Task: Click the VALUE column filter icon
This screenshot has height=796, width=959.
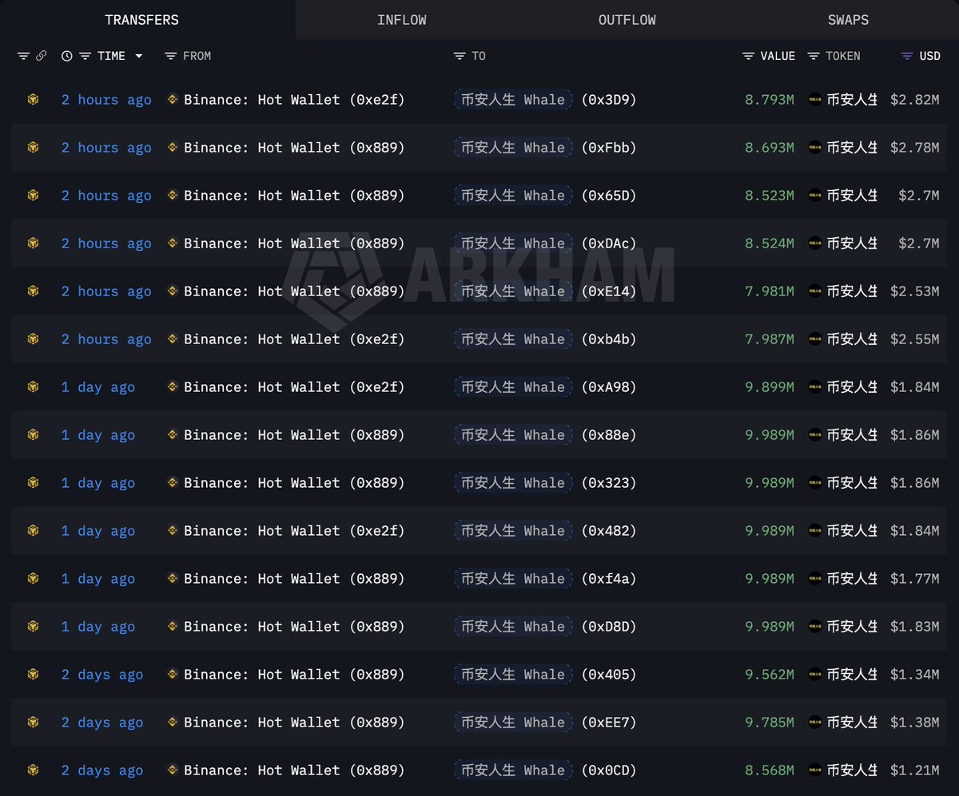Action: 746,56
